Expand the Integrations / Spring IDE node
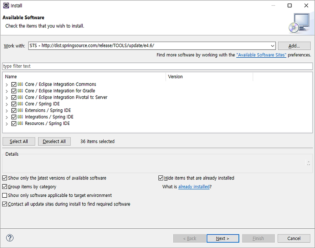The image size is (315, 248). [x=7, y=117]
